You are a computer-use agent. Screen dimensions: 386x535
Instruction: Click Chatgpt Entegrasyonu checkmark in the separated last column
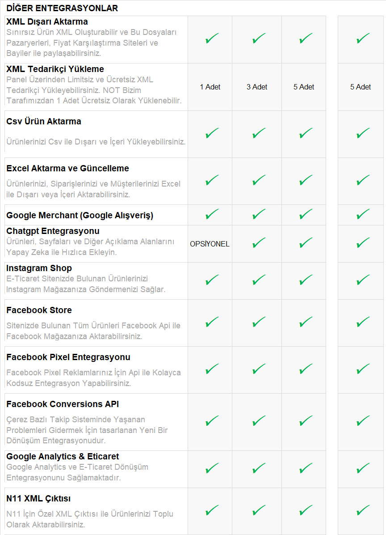point(363,243)
